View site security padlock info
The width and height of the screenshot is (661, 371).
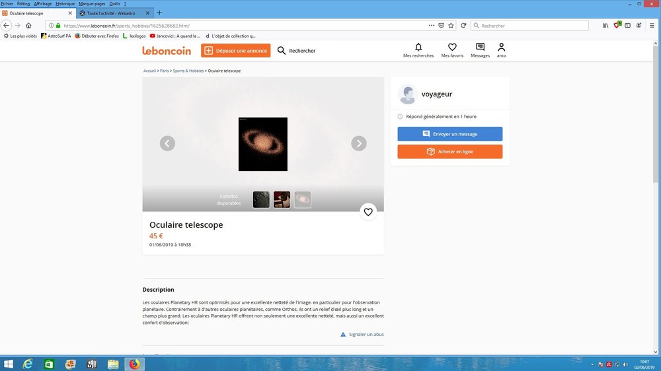(x=58, y=26)
